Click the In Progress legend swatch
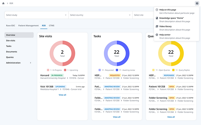Viewport: 201px width, 125px height. [48, 70]
